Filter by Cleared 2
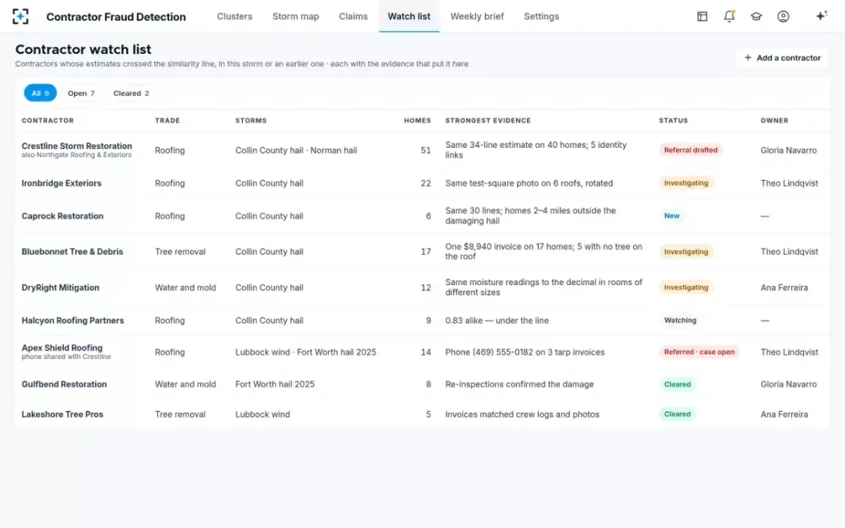This screenshot has height=528, width=845. [x=131, y=93]
